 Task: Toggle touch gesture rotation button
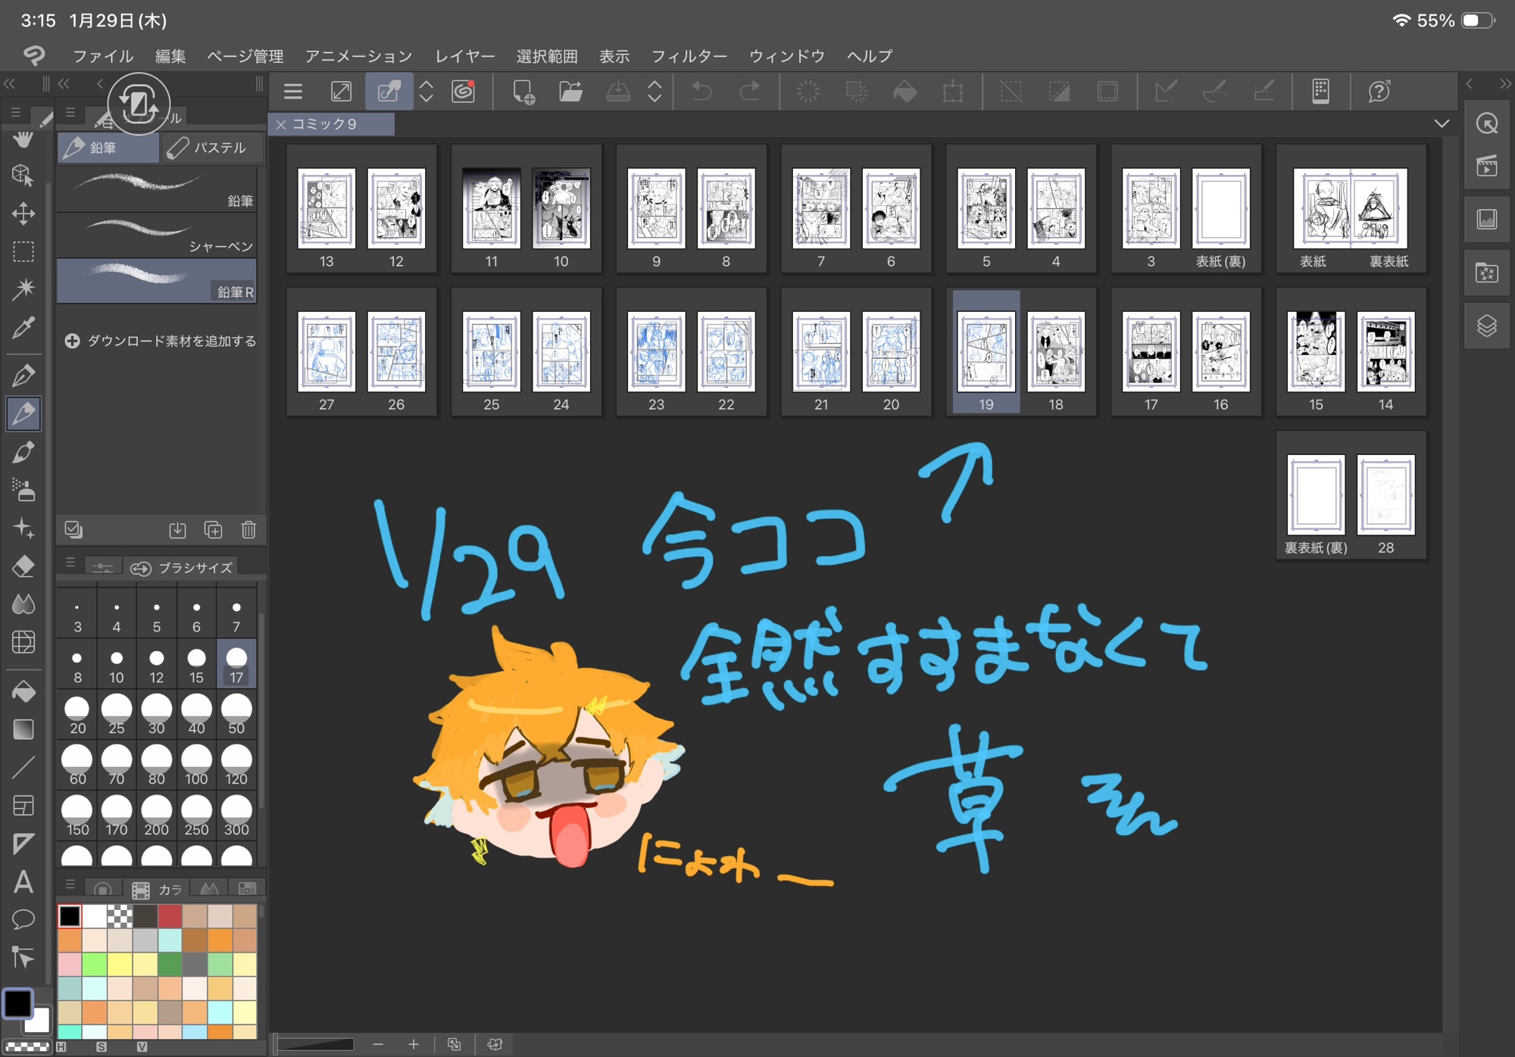[139, 104]
